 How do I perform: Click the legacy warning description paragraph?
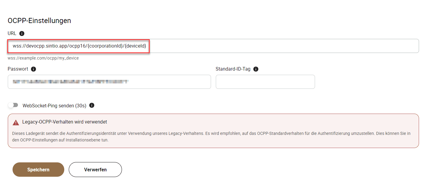tap(211, 137)
